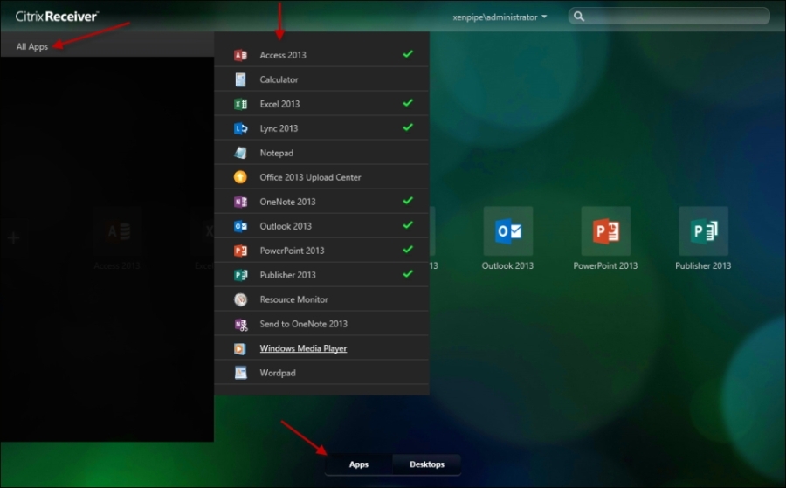Select the Notepad text entry

click(x=277, y=153)
